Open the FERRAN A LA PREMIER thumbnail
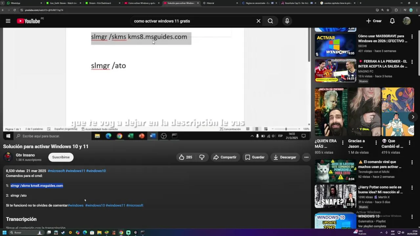The width and height of the screenshot is (420, 236). coord(335,70)
